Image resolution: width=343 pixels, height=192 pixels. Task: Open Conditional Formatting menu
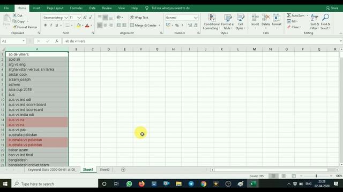pyautogui.click(x=211, y=22)
